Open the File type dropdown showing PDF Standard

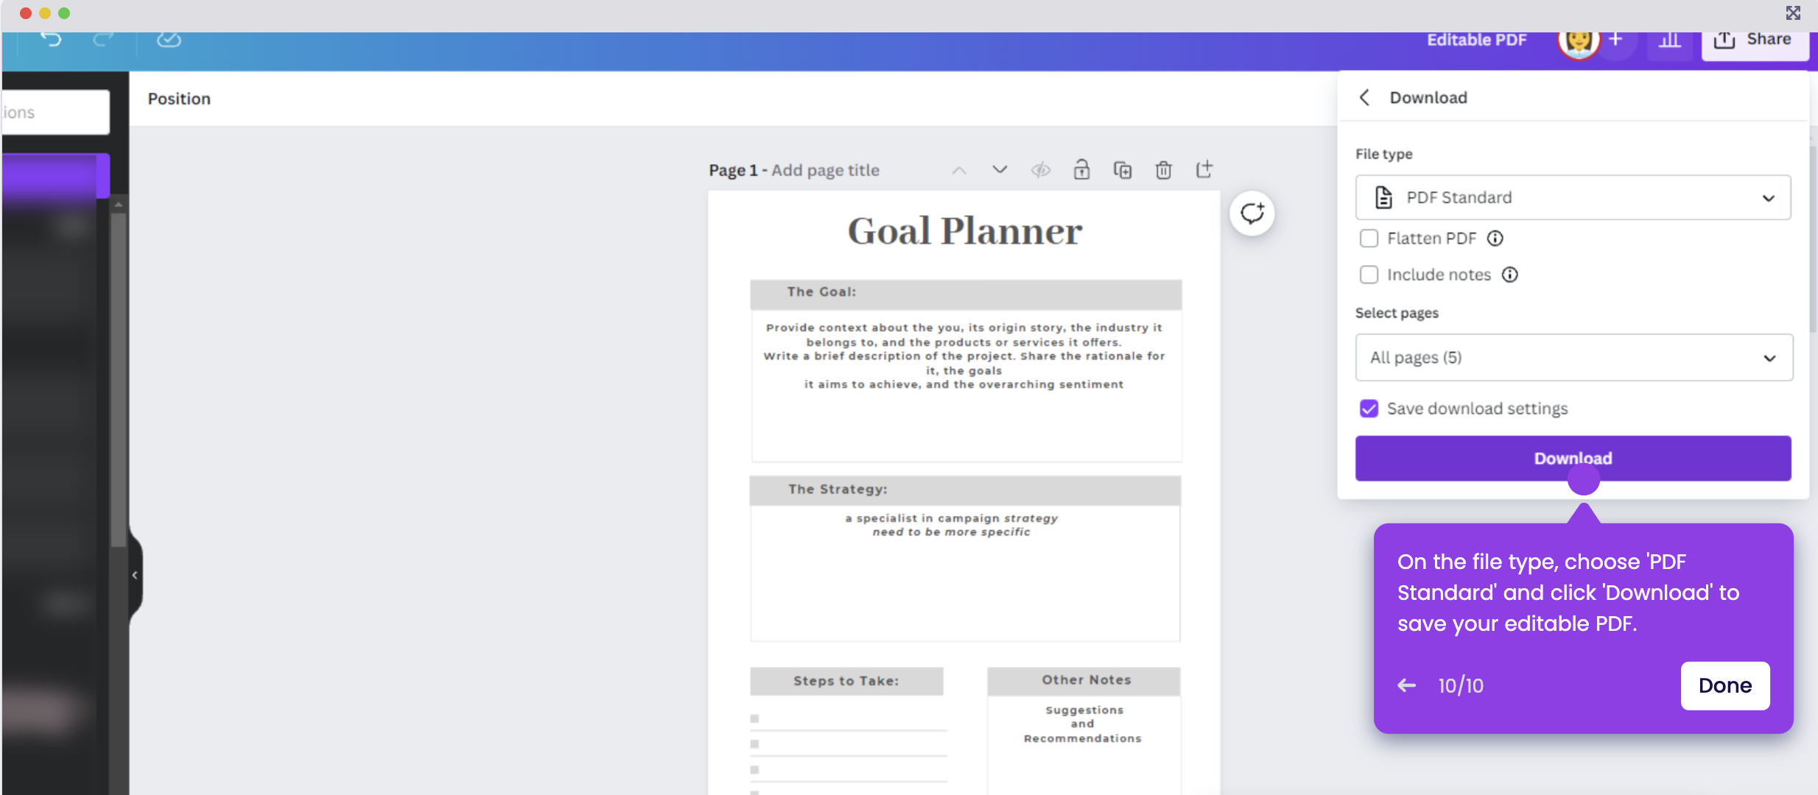tap(1572, 197)
